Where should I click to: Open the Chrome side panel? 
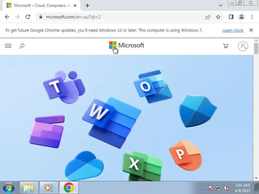pos(231,17)
